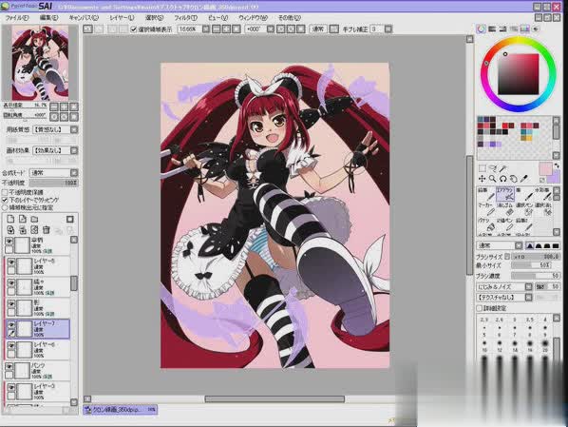Select the パンツ layer in the layer list
This screenshot has height=427, width=568.
click(36, 370)
